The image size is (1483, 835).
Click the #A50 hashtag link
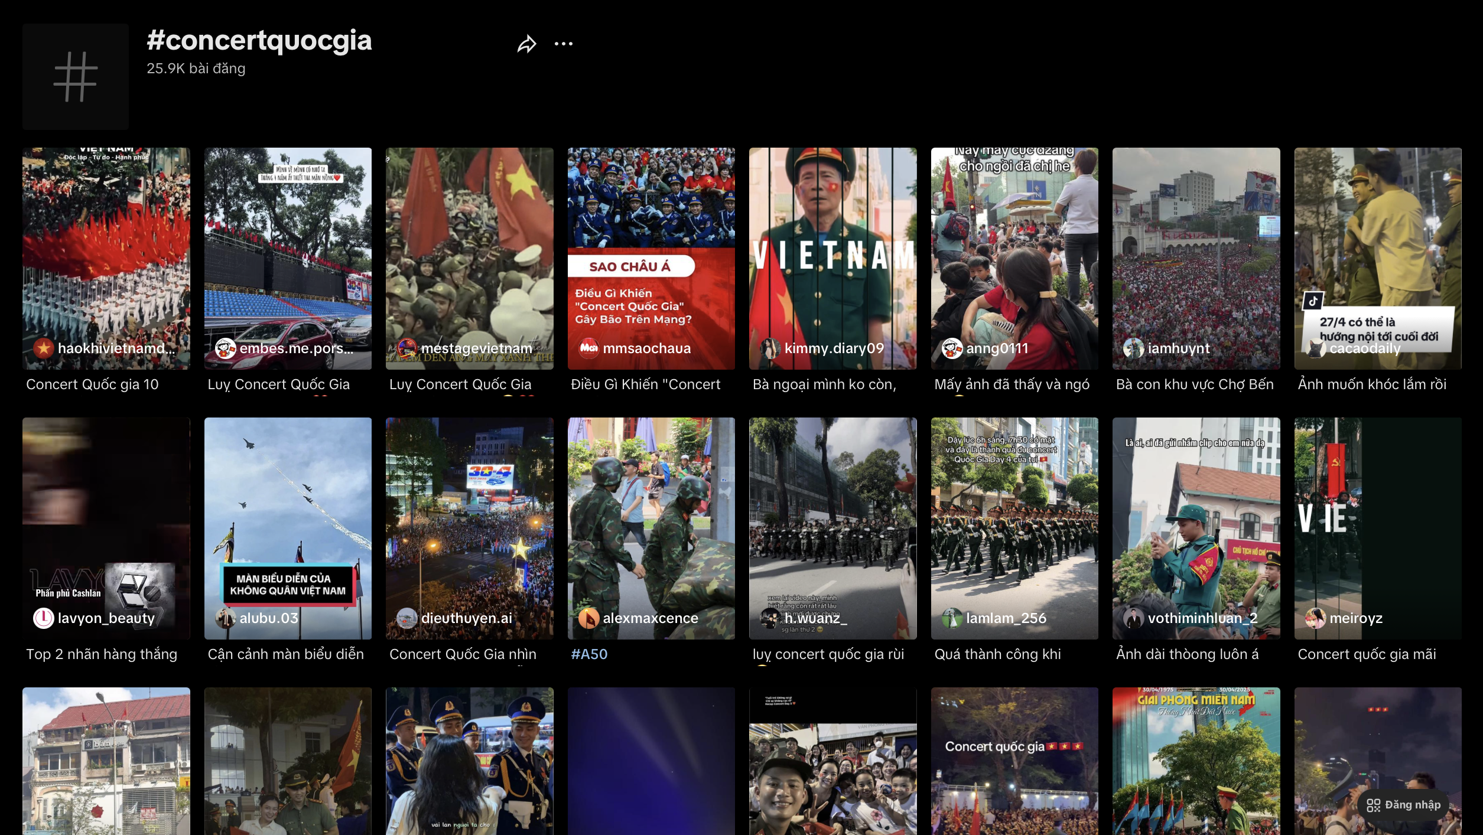point(589,654)
